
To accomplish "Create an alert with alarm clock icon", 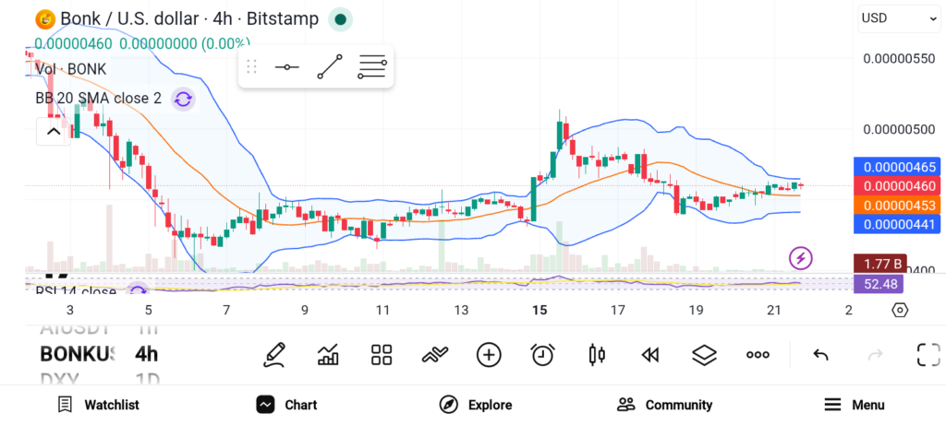I will tap(543, 355).
